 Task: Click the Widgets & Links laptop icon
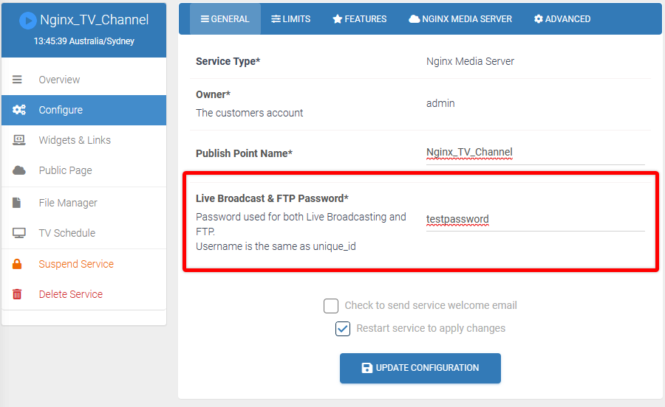(18, 140)
